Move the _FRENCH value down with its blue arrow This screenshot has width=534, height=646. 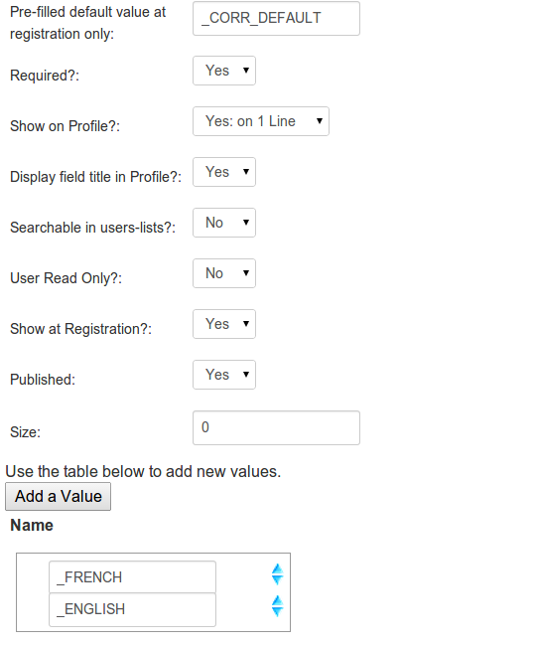pos(277,579)
